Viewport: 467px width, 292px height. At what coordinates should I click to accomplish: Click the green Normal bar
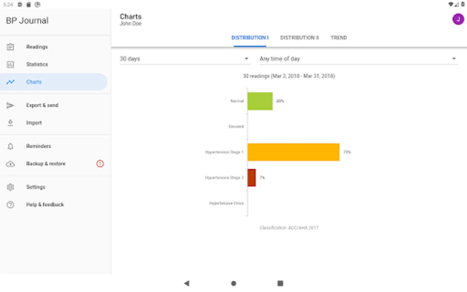(260, 101)
